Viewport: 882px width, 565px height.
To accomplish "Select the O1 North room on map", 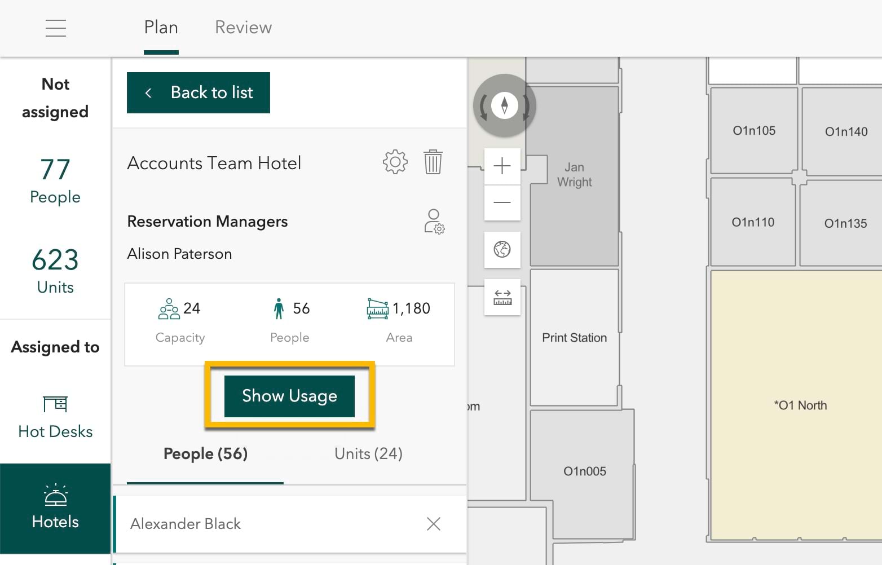I will point(800,405).
